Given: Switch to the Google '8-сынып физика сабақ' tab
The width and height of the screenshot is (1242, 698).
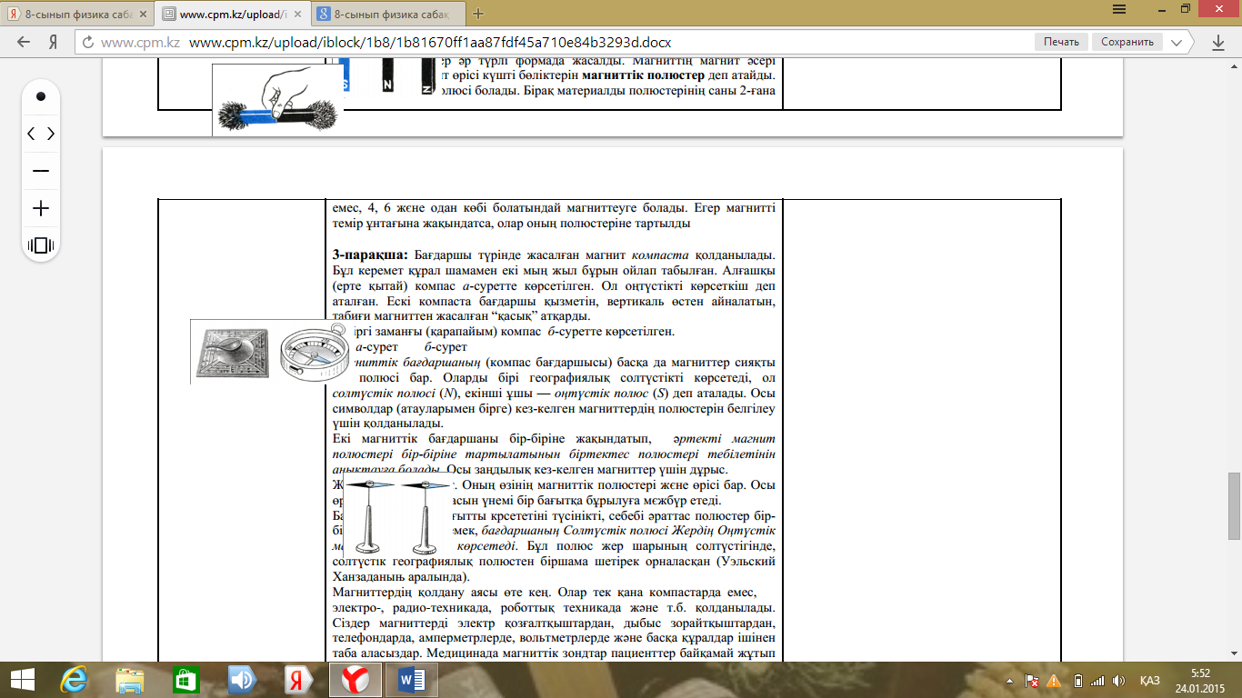Looking at the screenshot, I should coord(389,14).
